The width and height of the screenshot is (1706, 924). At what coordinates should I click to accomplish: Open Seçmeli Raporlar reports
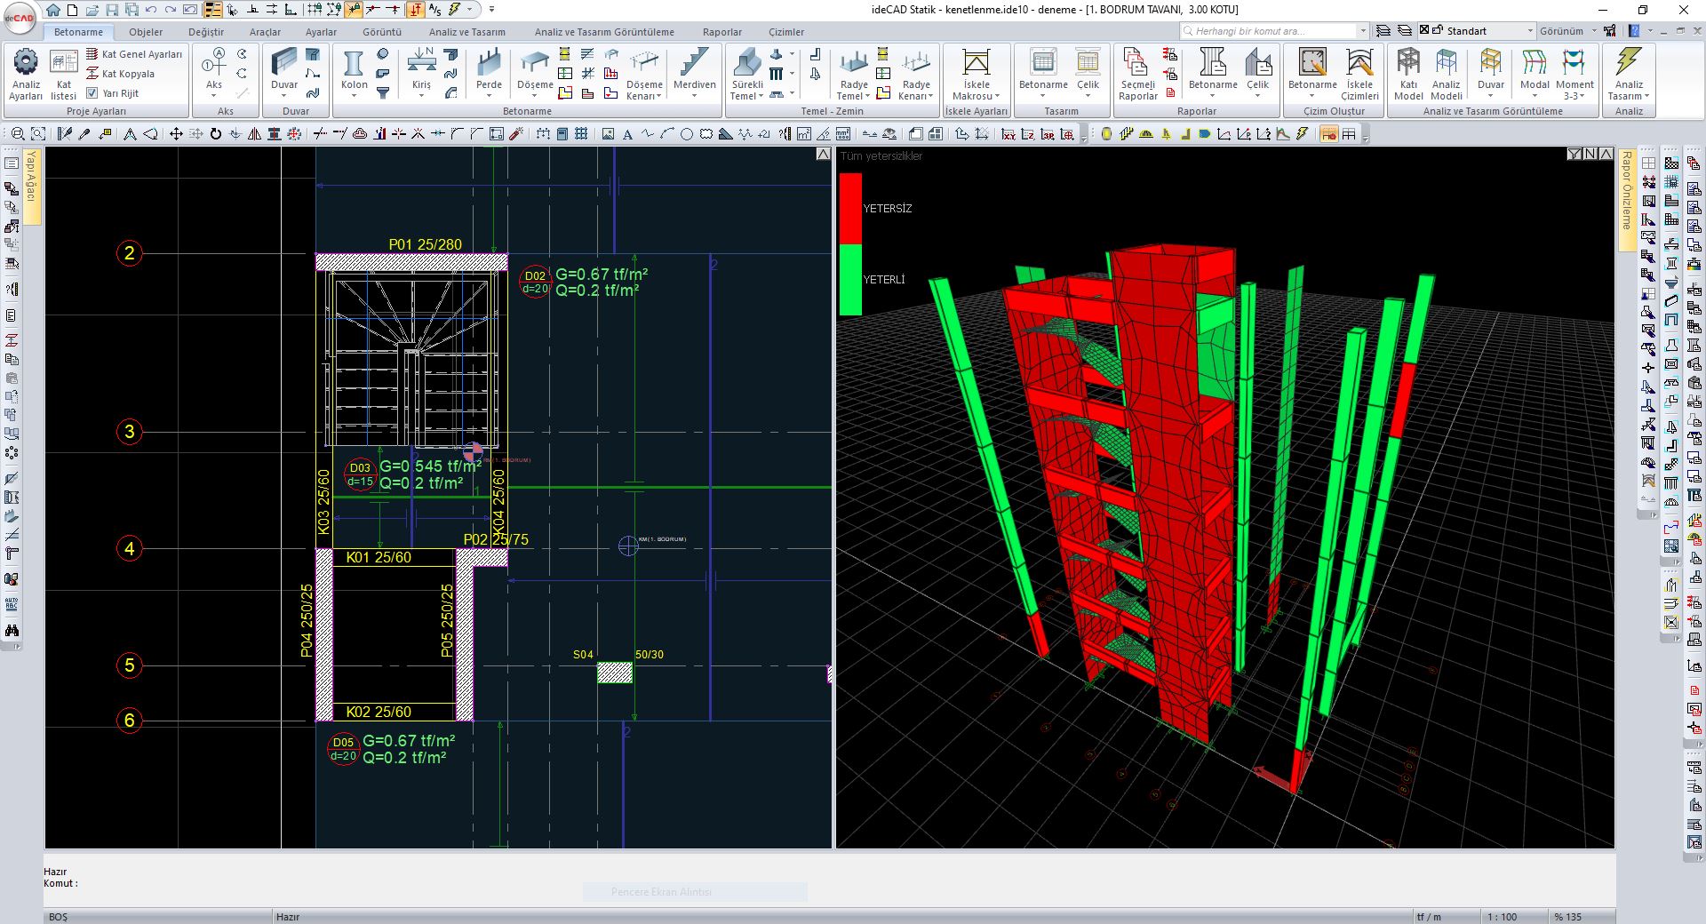(x=1137, y=74)
